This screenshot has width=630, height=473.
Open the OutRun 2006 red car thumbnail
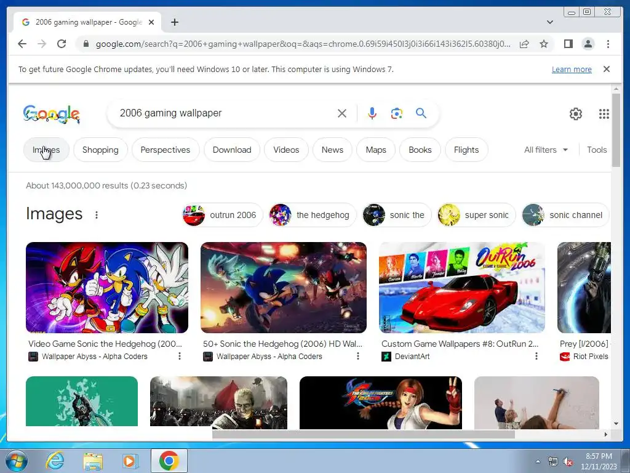click(x=462, y=288)
